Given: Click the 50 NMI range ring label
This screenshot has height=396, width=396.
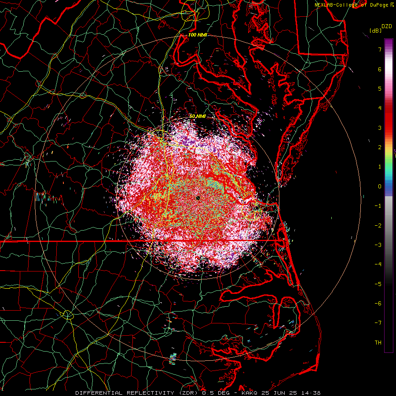Looking at the screenshot, I should tap(198, 116).
